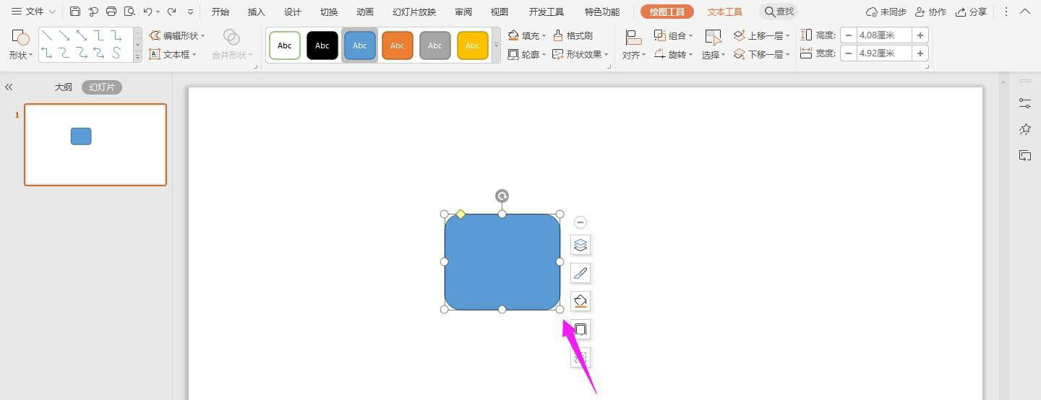This screenshot has height=400, width=1041.
Task: Open the 形状 shapes gallery button
Action: (21, 45)
